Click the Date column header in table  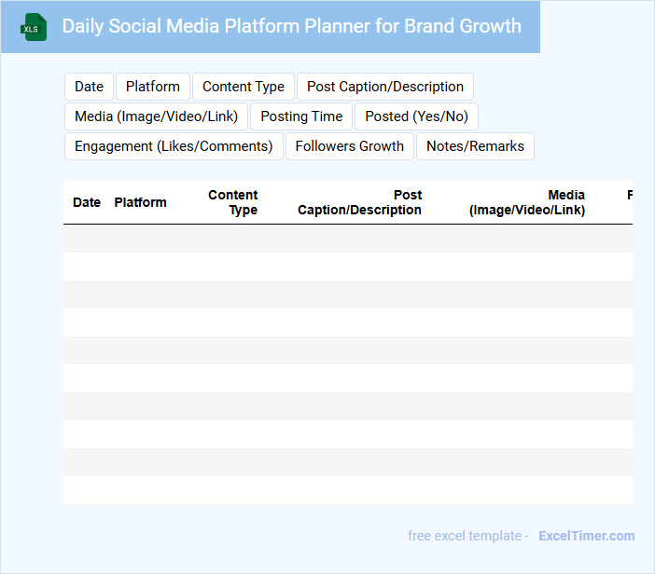coord(87,202)
